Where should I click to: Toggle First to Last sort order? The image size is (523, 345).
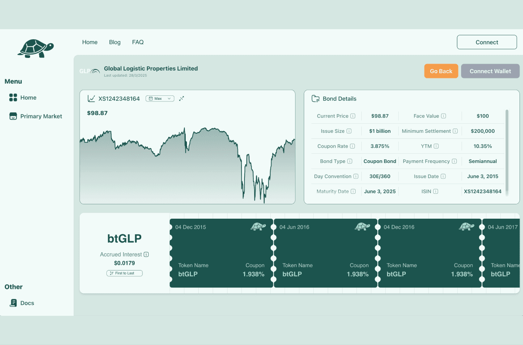pyautogui.click(x=124, y=273)
